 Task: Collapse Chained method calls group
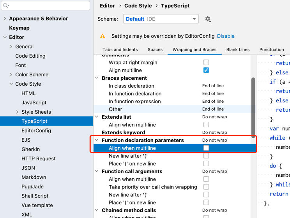point(97,210)
